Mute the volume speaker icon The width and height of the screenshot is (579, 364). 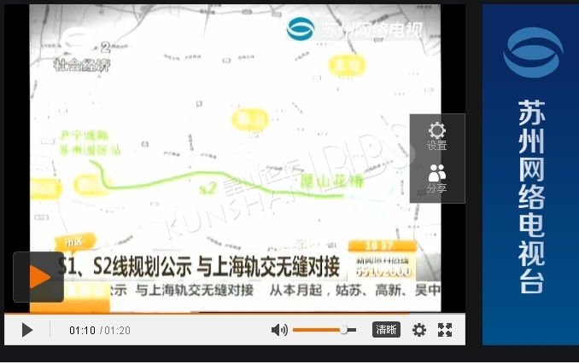click(x=279, y=330)
